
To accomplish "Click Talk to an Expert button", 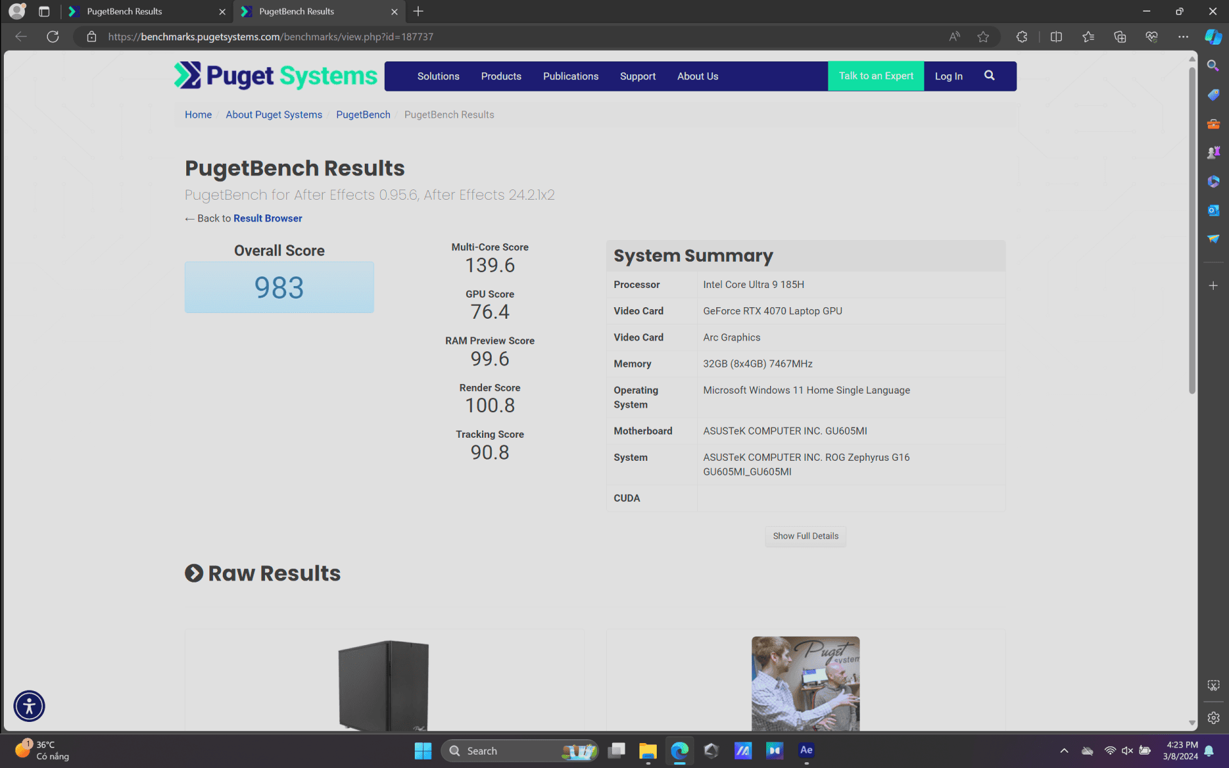I will [876, 76].
